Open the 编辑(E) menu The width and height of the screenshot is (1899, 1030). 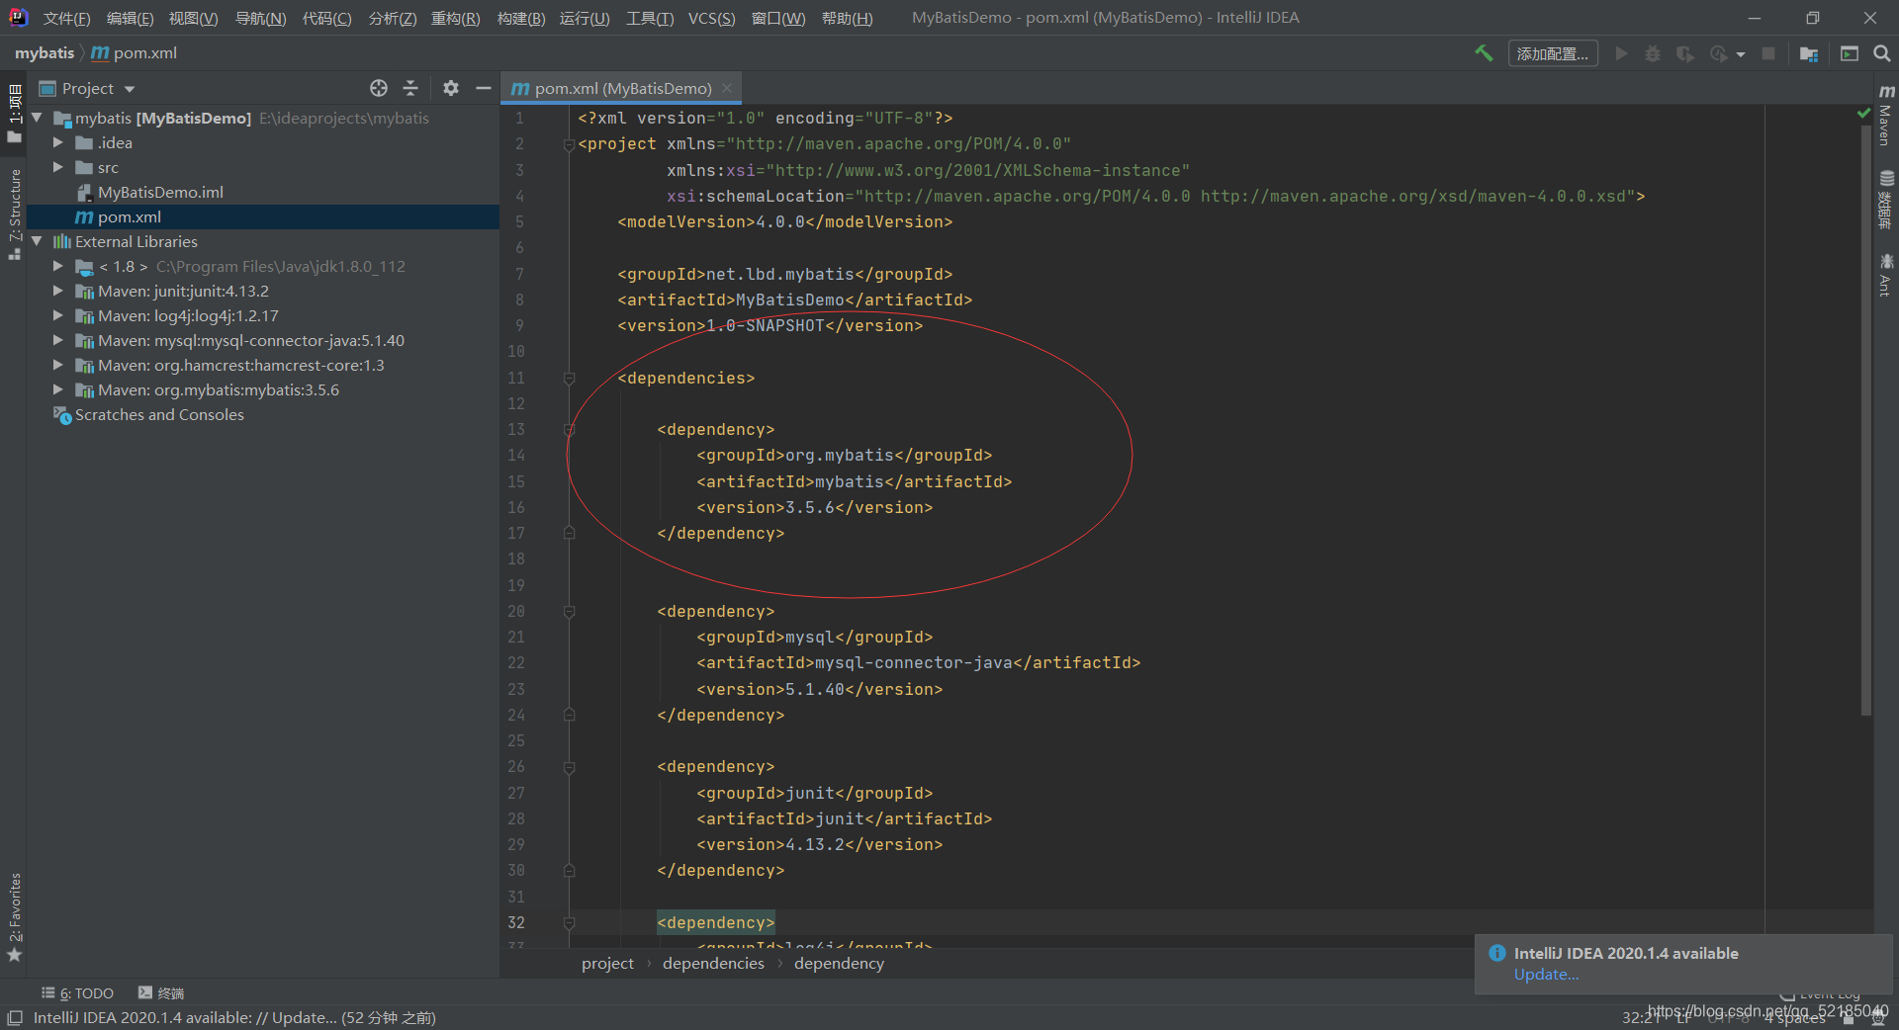pos(131,18)
